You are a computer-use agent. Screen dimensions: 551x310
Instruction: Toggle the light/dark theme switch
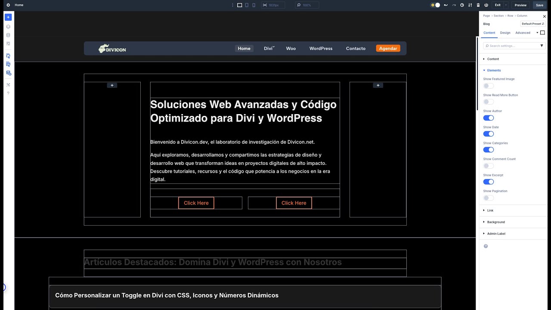pos(435,5)
